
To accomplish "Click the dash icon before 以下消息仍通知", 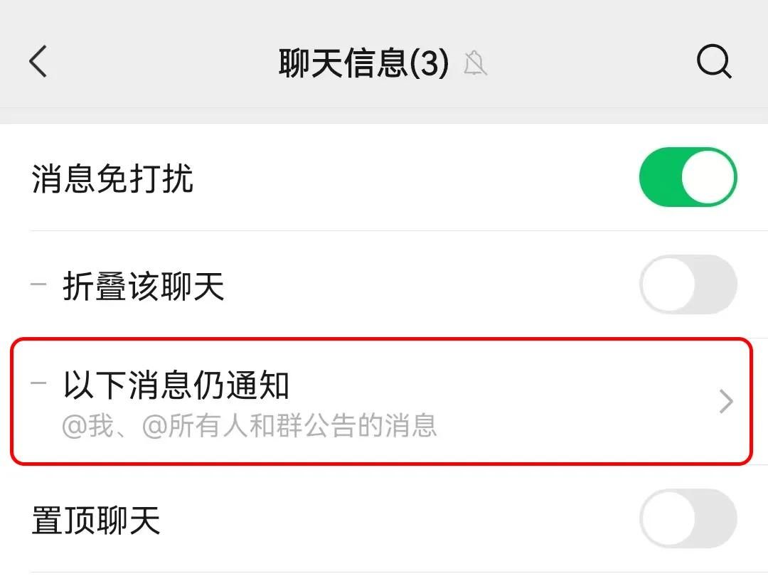I will pos(38,383).
